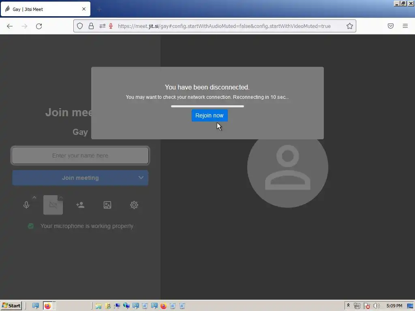Open the invite people icon
The height and width of the screenshot is (311, 415).
80,205
